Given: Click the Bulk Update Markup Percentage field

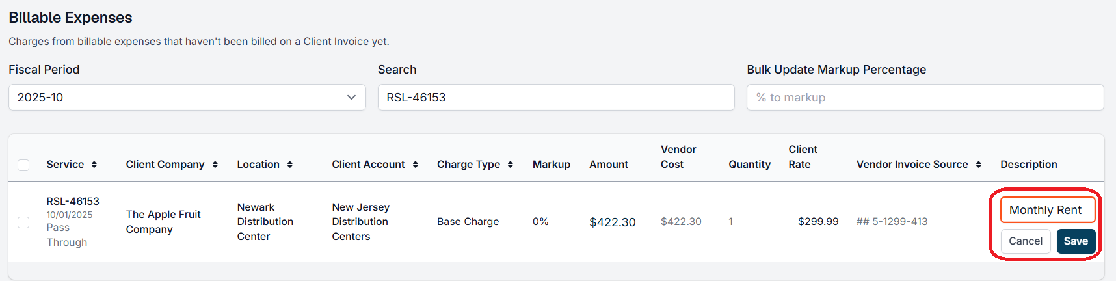Looking at the screenshot, I should (x=925, y=98).
